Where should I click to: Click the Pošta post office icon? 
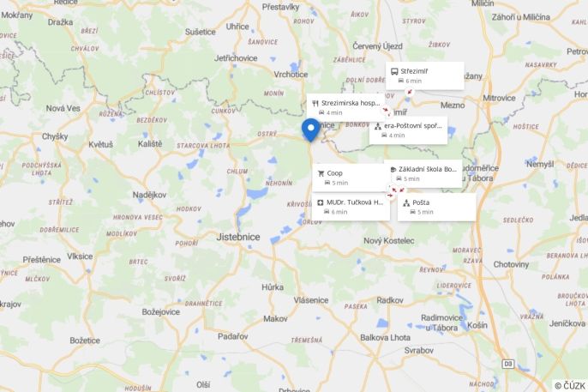[406, 203]
